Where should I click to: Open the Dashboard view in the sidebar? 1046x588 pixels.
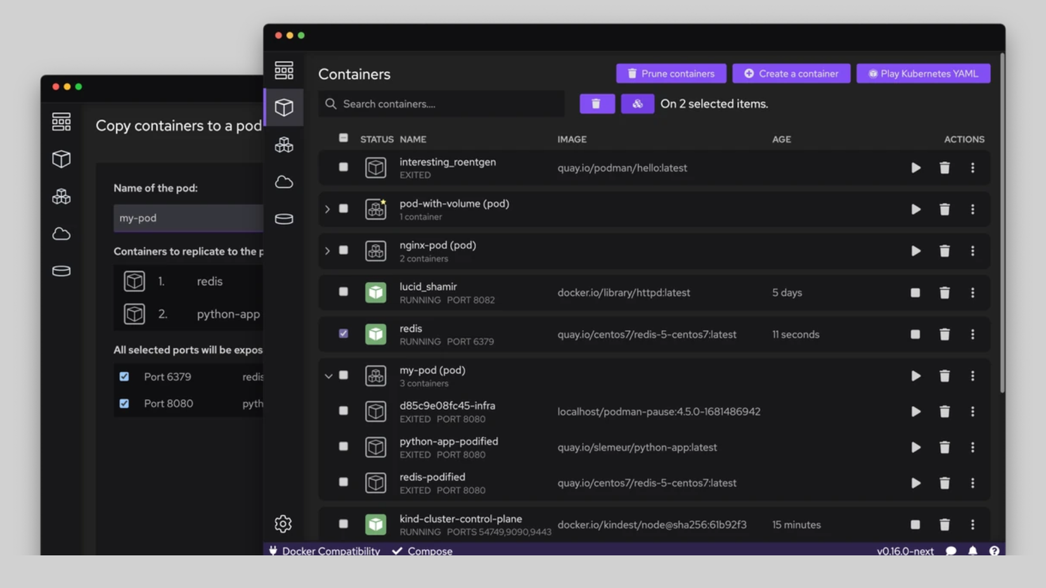(284, 70)
